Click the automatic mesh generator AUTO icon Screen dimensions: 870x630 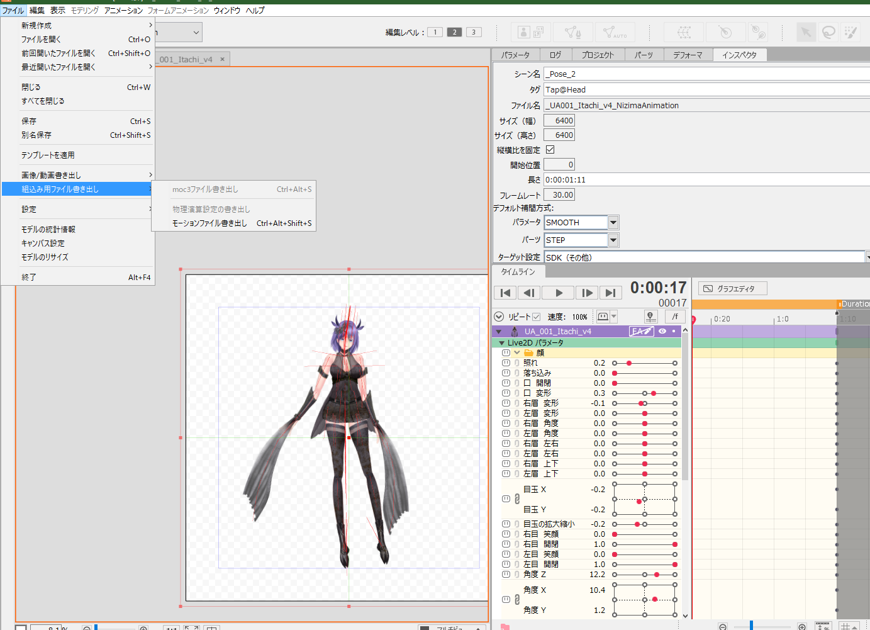coord(615,32)
